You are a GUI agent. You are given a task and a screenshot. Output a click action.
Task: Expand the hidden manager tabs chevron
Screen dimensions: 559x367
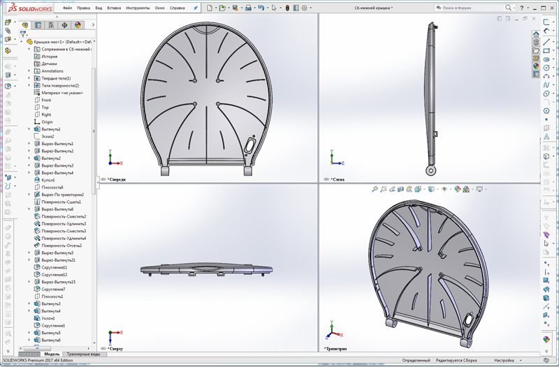(93, 24)
